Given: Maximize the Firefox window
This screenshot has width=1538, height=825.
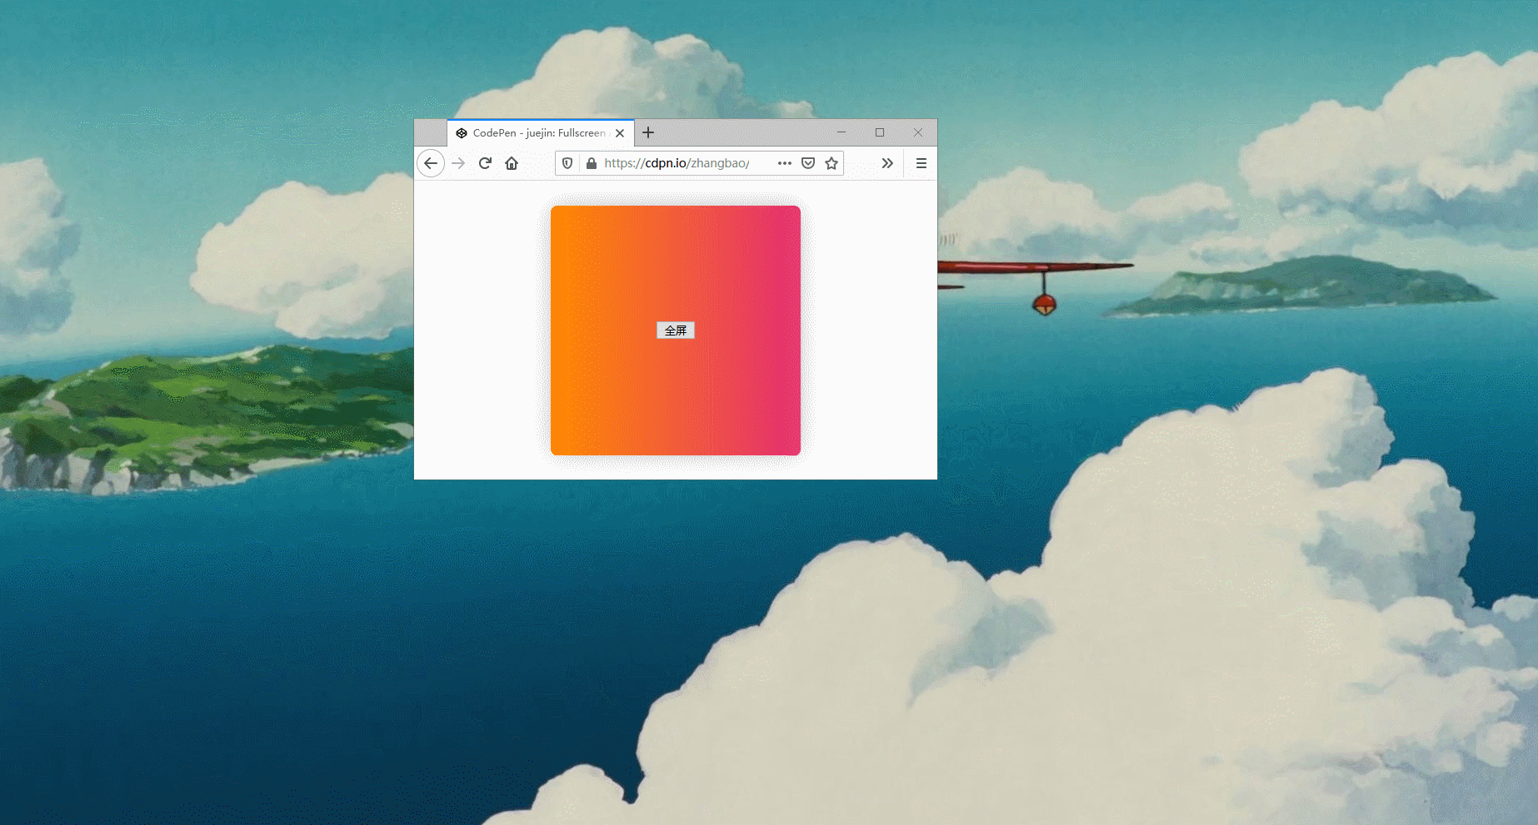Looking at the screenshot, I should tap(880, 132).
